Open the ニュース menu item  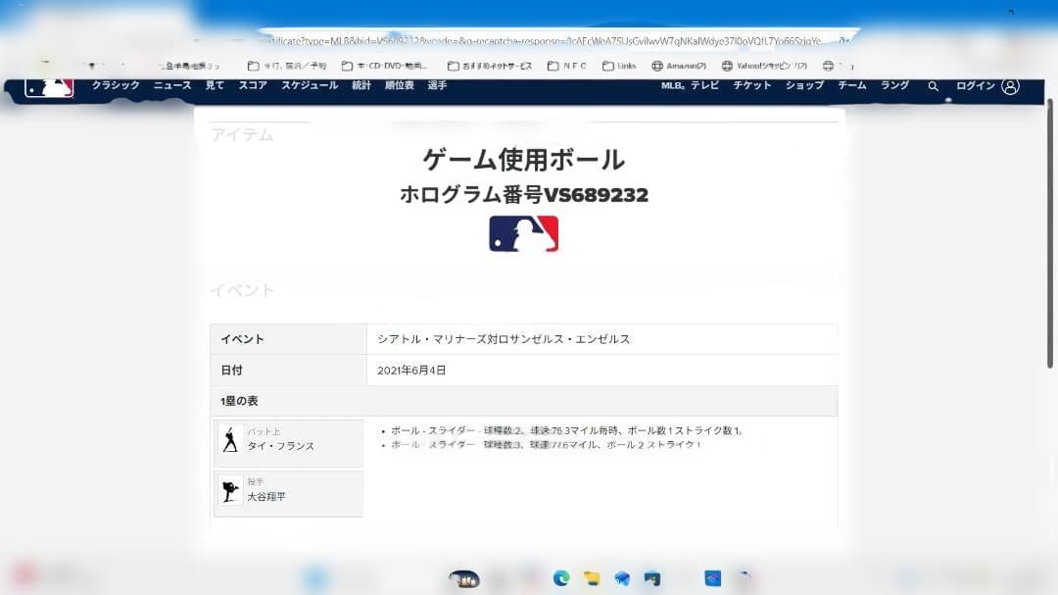[172, 85]
